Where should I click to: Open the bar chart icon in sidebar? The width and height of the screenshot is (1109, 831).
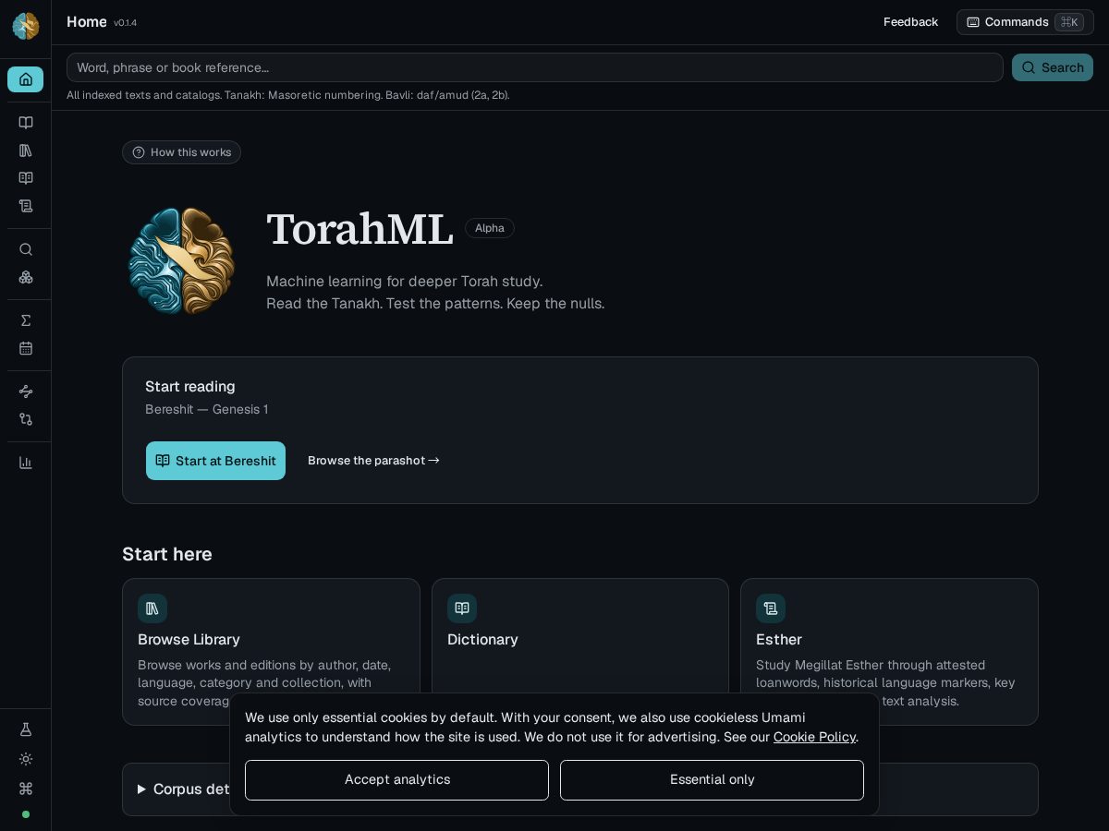(x=26, y=463)
